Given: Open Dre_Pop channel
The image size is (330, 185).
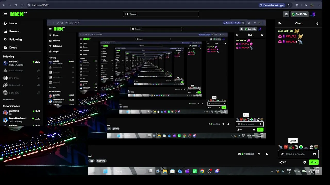Looking at the screenshot, I should [22, 78].
